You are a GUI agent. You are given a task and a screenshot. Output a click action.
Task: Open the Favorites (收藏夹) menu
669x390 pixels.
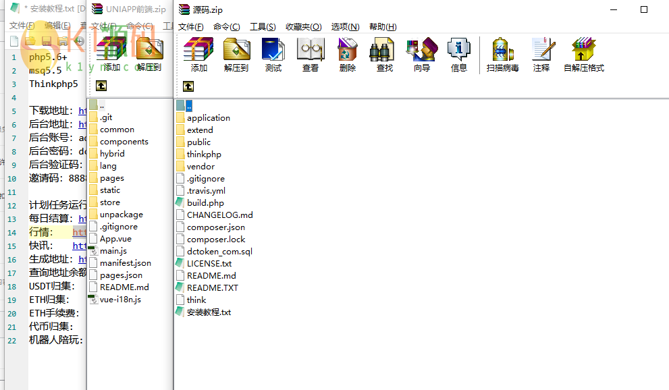303,27
